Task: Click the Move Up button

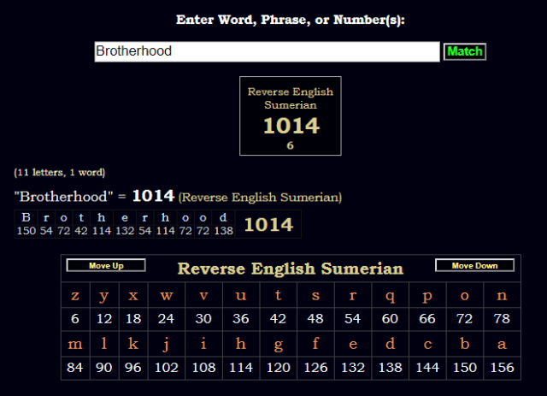Action: point(106,266)
